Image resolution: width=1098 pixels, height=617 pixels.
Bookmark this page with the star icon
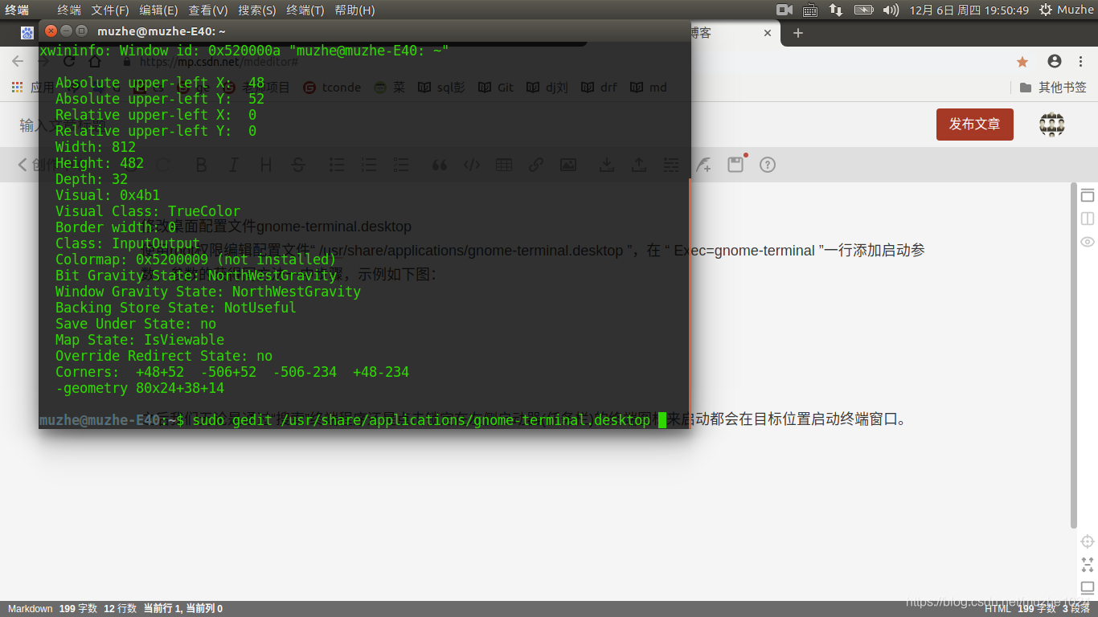pos(1022,62)
